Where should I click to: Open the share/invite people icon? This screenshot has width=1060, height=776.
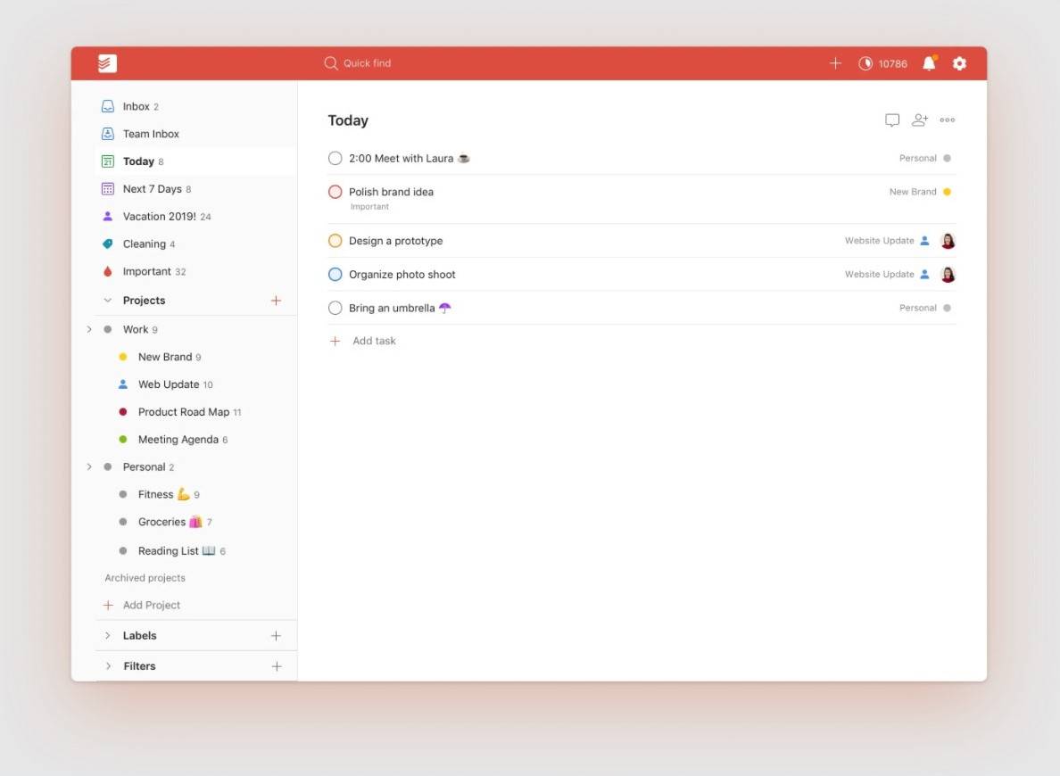point(920,120)
